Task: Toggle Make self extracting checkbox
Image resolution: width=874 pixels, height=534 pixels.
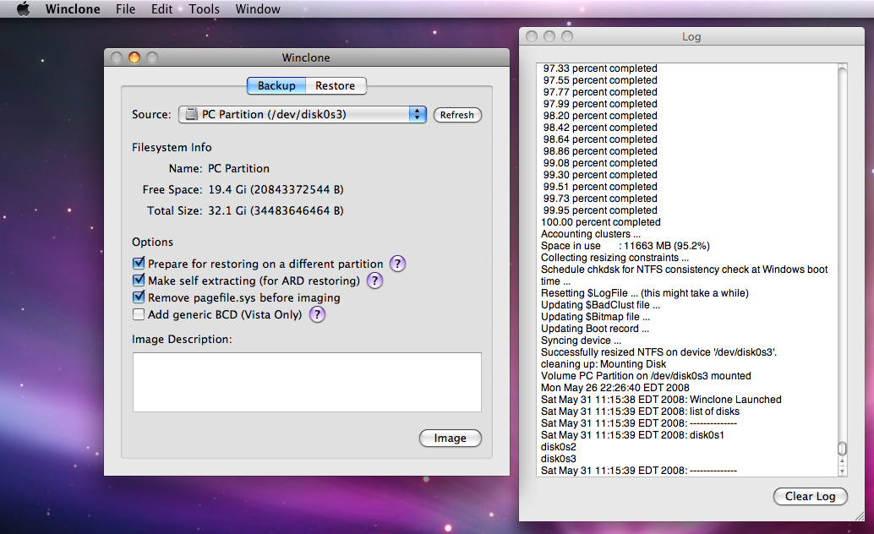Action: [139, 280]
